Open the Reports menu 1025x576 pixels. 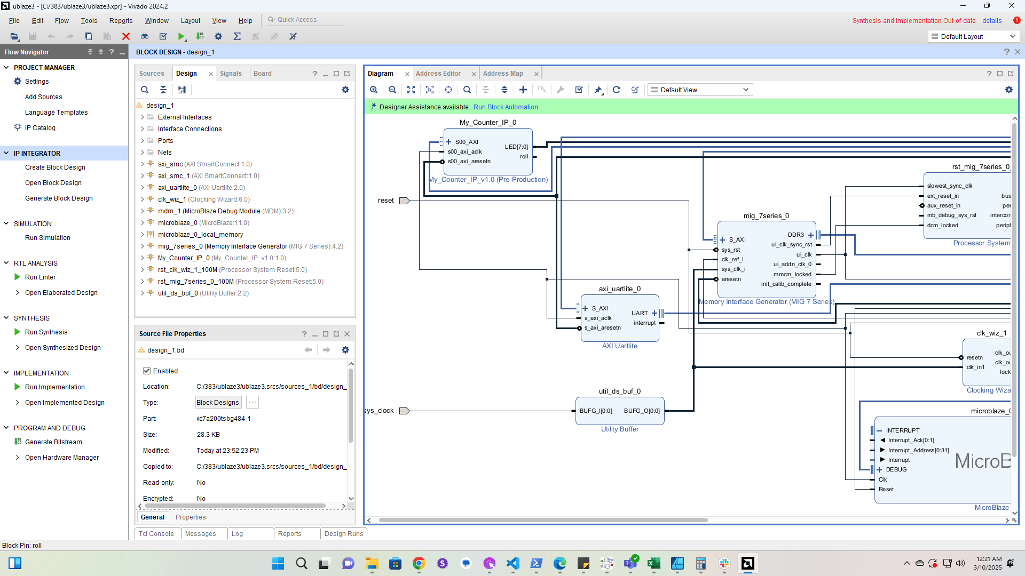pos(121,21)
